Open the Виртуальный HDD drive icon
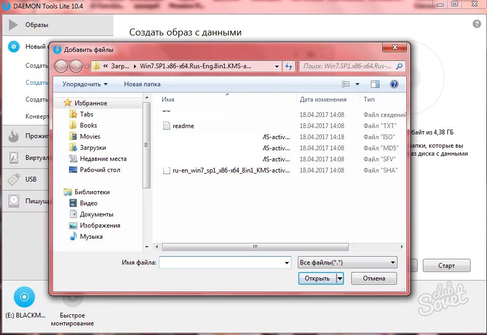The image size is (487, 335). tap(13, 158)
